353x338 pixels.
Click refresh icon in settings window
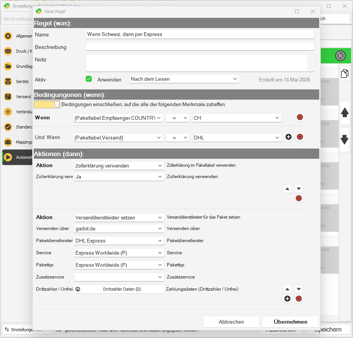[340, 56]
